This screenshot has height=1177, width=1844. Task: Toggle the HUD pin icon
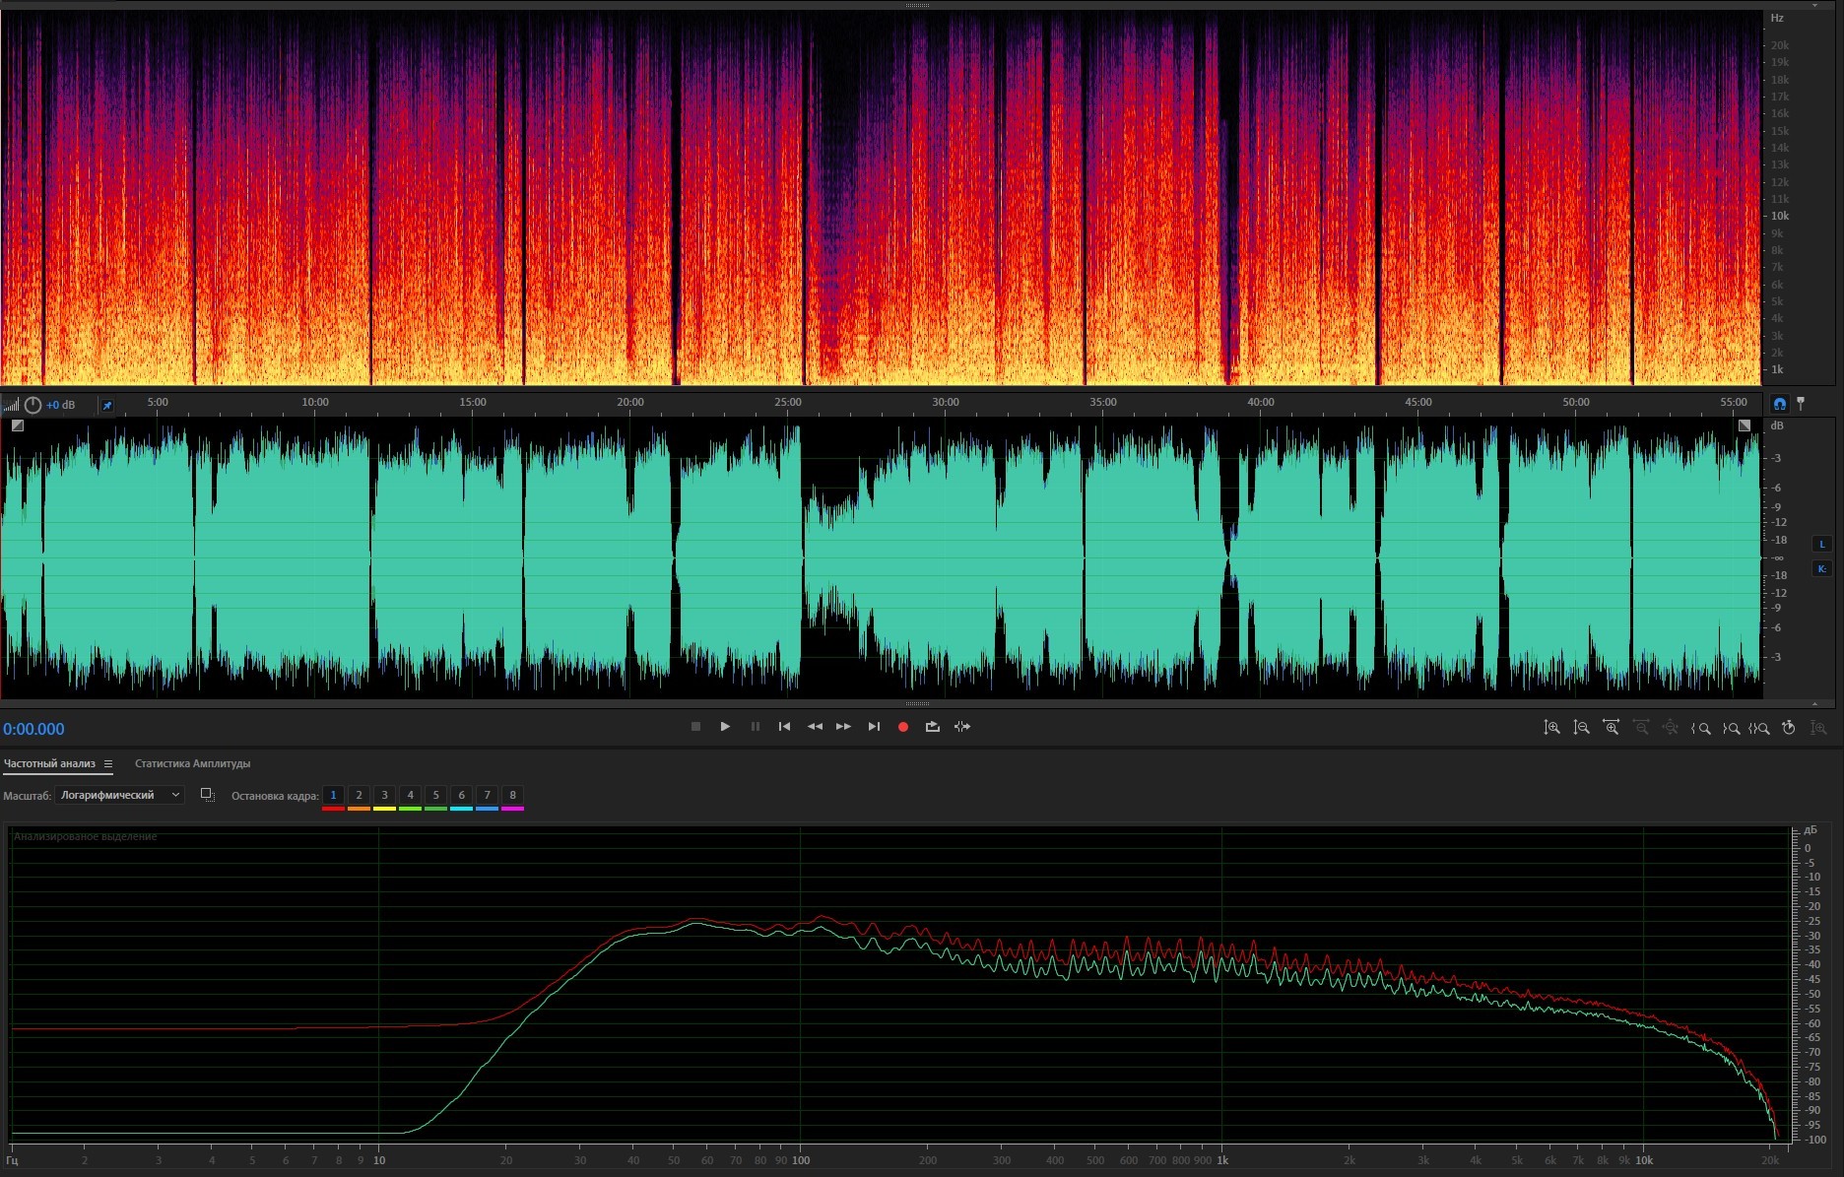[x=107, y=405]
